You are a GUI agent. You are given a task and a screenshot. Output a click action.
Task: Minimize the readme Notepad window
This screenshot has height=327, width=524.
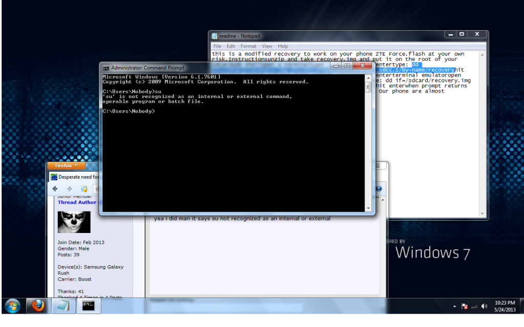click(450, 34)
